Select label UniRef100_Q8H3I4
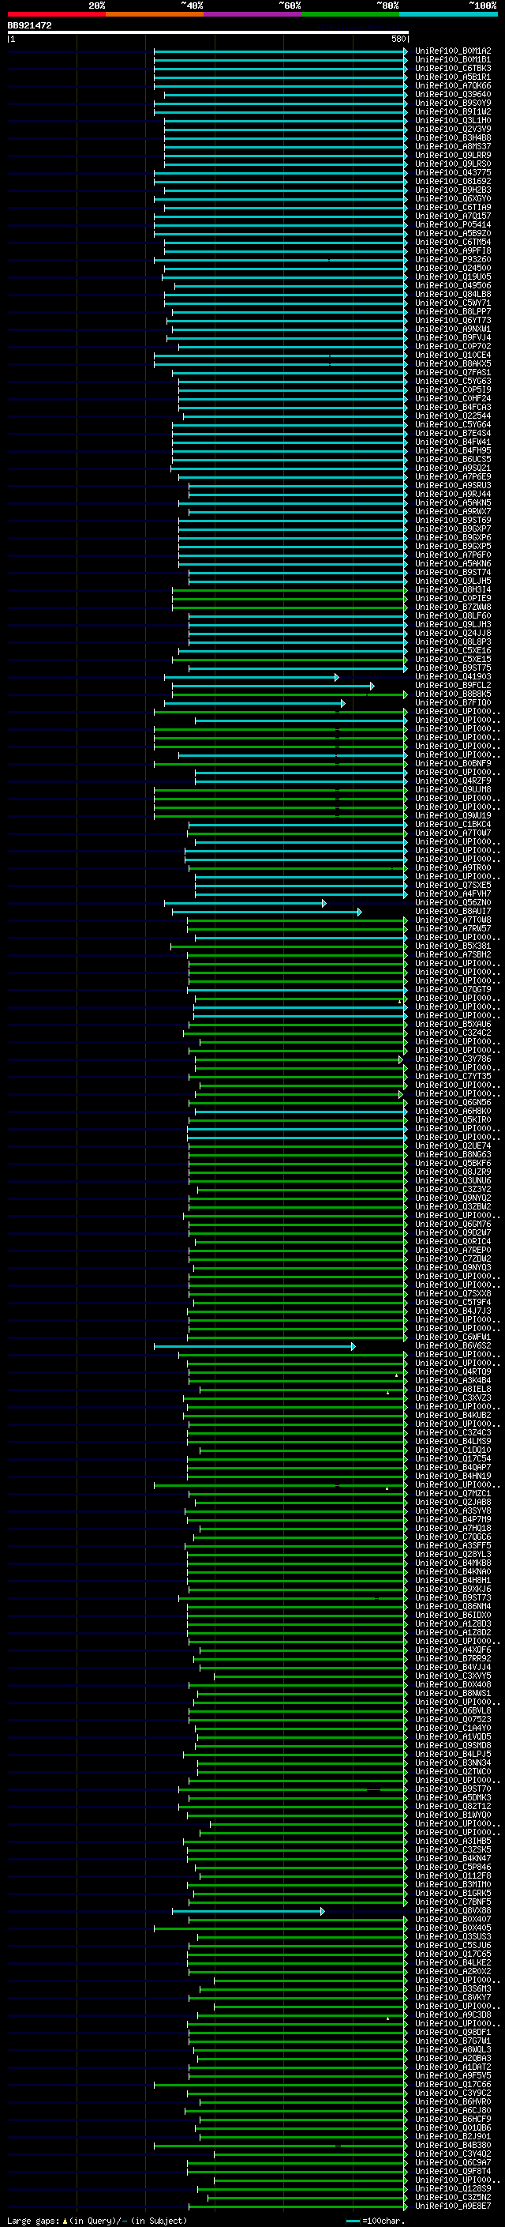Image resolution: width=505 pixels, height=2227 pixels. coord(452,589)
